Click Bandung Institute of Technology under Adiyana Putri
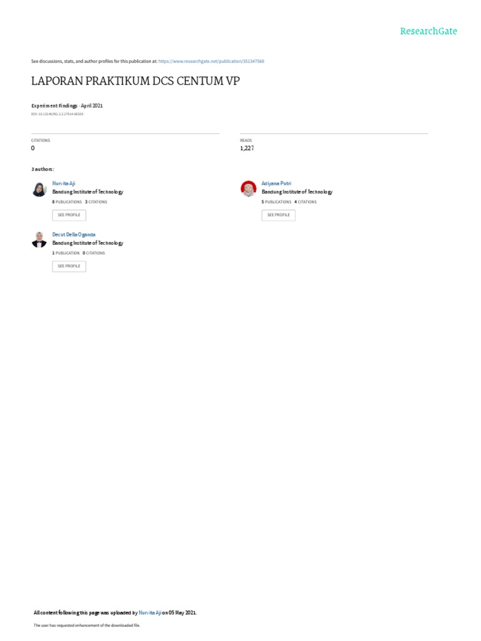481x641 pixels. (297, 192)
